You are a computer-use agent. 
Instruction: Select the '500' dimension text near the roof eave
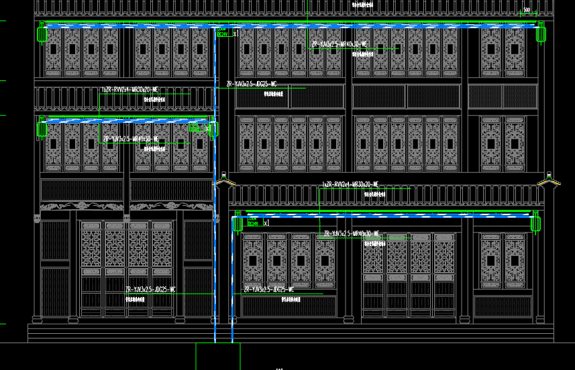(x=527, y=10)
